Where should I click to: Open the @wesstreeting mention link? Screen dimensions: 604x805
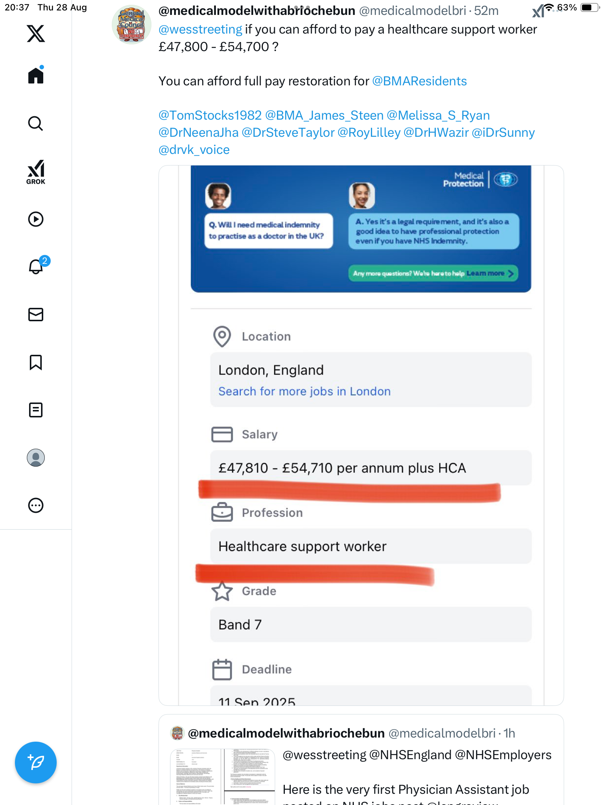click(x=201, y=29)
